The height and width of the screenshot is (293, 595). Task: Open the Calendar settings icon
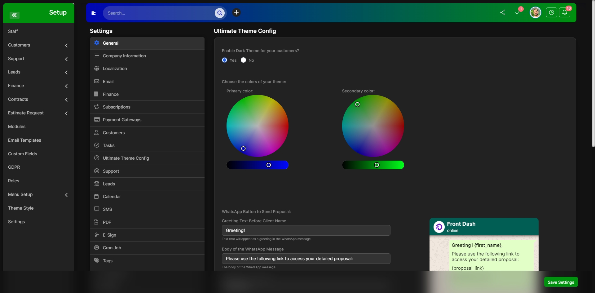pos(97,197)
